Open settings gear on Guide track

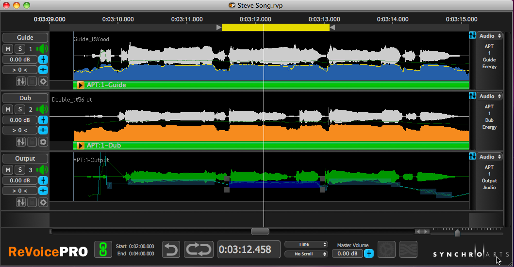tap(43, 81)
